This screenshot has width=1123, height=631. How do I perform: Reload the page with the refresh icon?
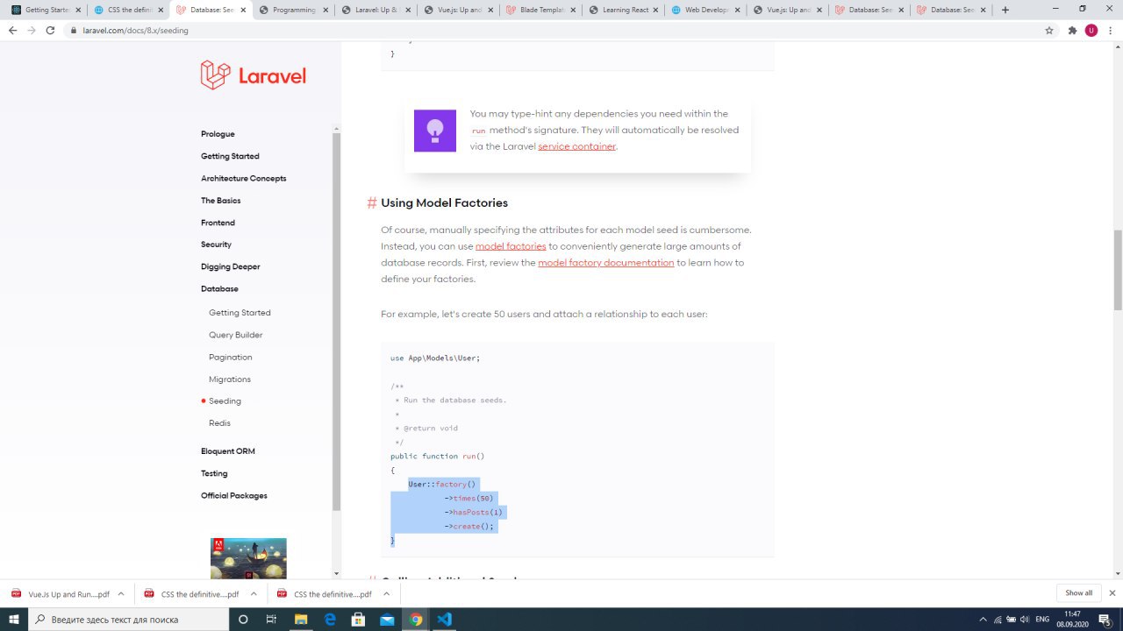(x=51, y=30)
